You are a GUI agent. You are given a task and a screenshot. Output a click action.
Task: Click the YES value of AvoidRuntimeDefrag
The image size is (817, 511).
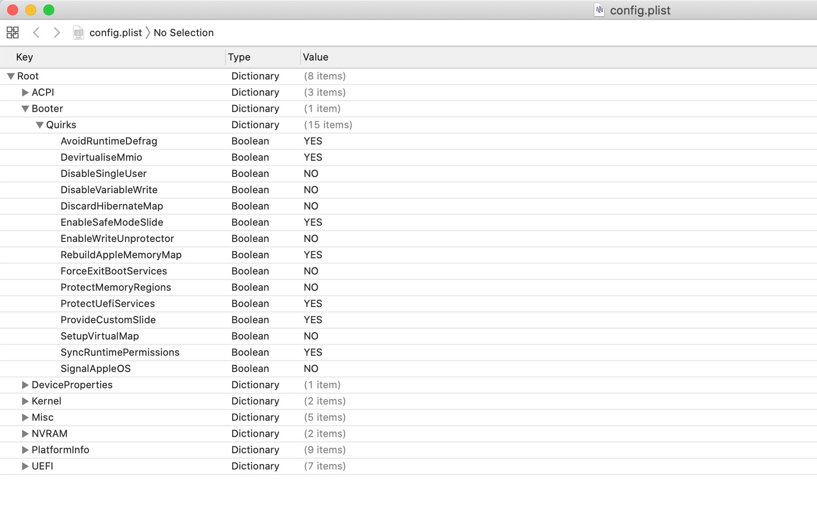pyautogui.click(x=313, y=141)
